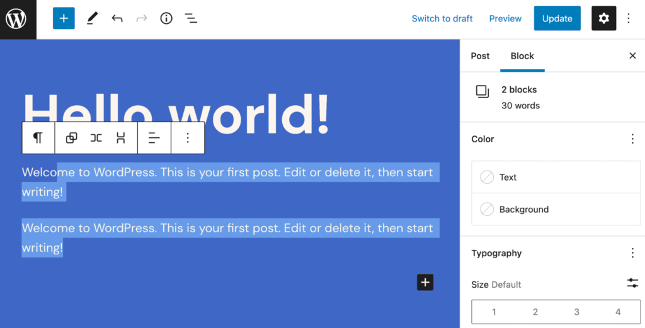Click the WordPress logo icon

tap(18, 19)
